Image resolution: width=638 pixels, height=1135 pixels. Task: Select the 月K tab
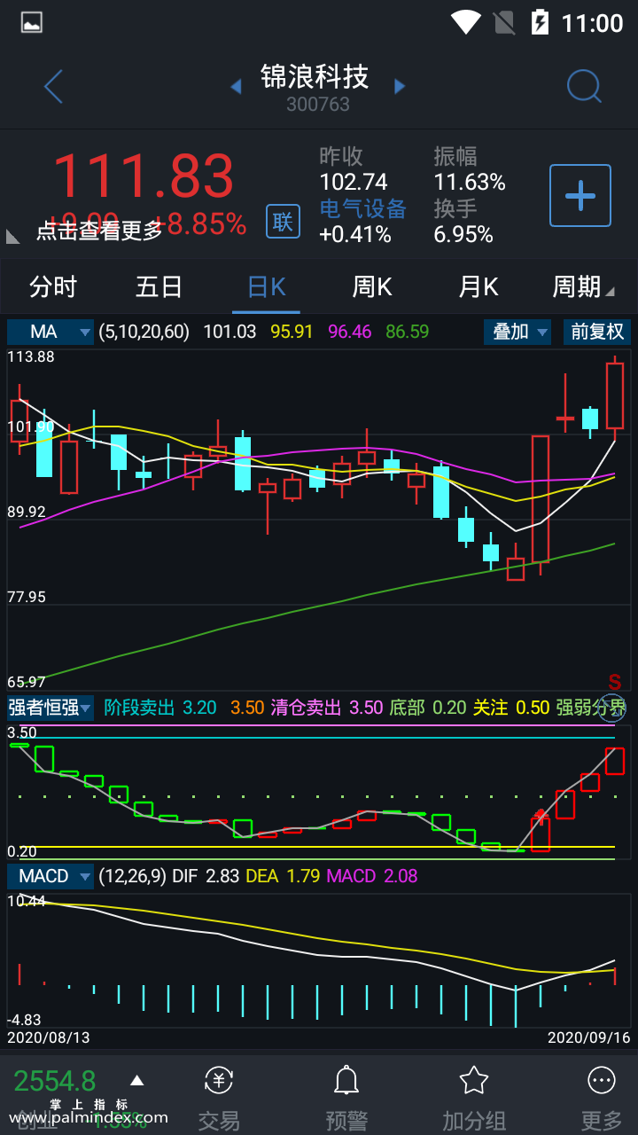tap(478, 286)
